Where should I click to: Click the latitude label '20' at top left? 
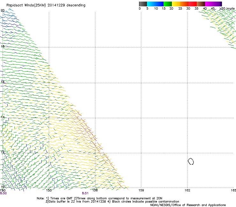click(3, 11)
